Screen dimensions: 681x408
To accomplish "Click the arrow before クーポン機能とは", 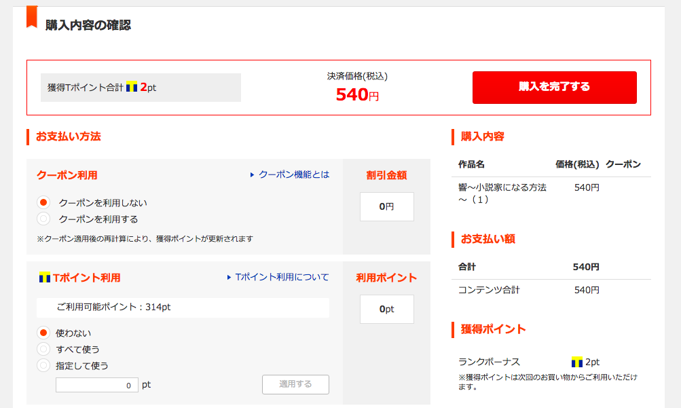I will [252, 175].
